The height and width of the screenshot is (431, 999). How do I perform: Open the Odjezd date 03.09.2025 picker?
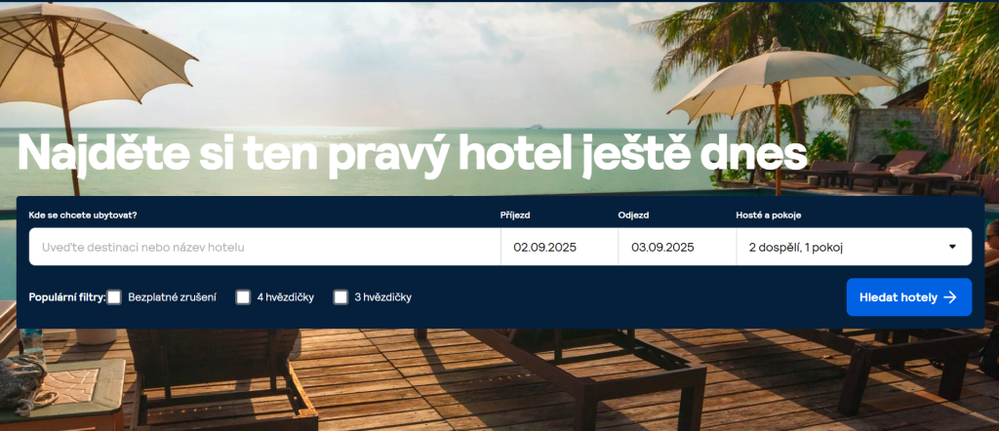click(x=677, y=247)
